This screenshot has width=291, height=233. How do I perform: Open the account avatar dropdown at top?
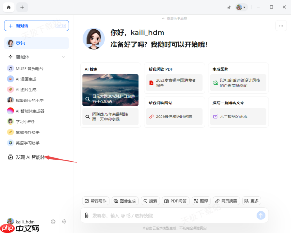point(241,7)
